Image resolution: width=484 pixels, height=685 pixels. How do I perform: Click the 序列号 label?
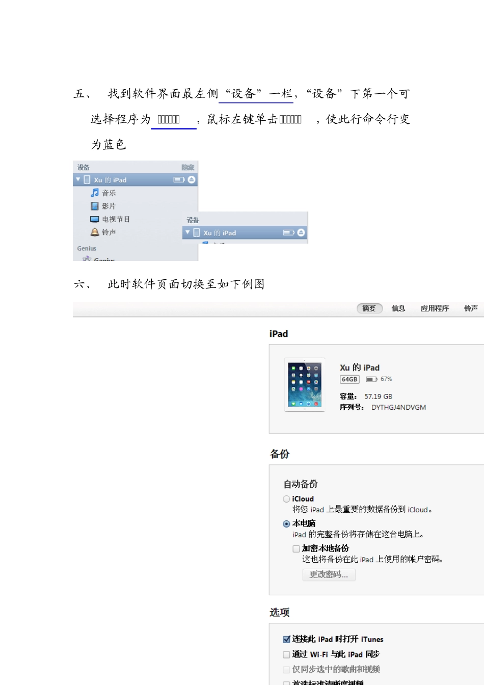(352, 407)
